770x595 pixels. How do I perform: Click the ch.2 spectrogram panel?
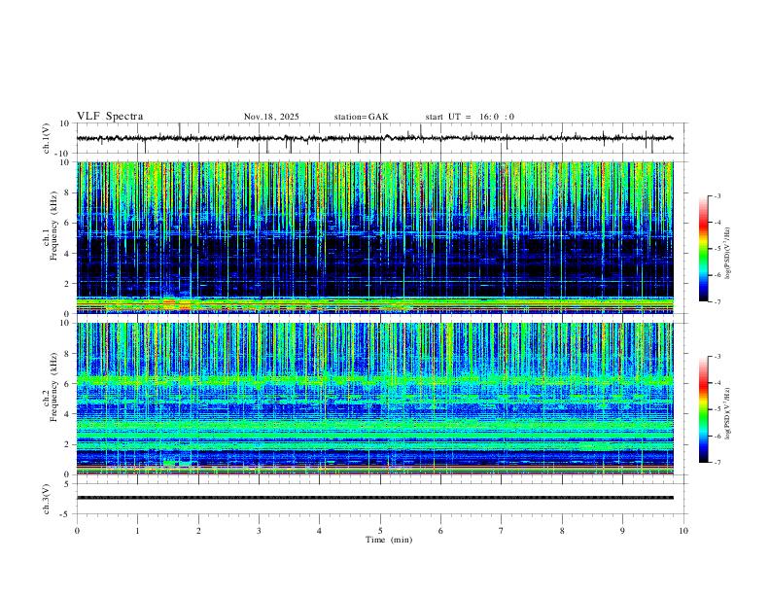(374, 399)
